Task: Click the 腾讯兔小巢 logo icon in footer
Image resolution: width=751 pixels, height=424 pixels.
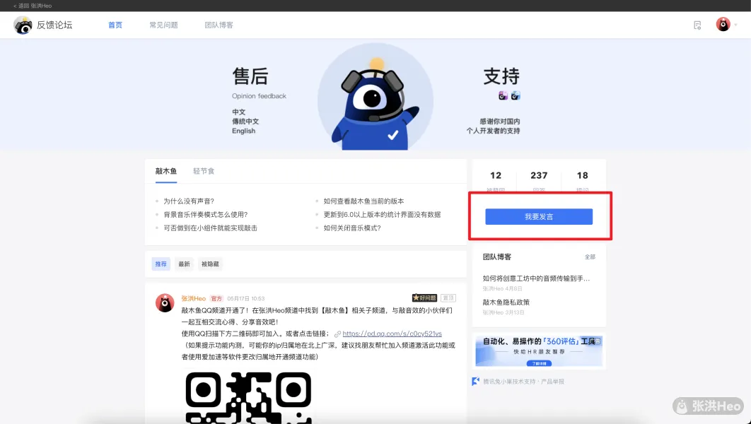Action: click(x=476, y=382)
